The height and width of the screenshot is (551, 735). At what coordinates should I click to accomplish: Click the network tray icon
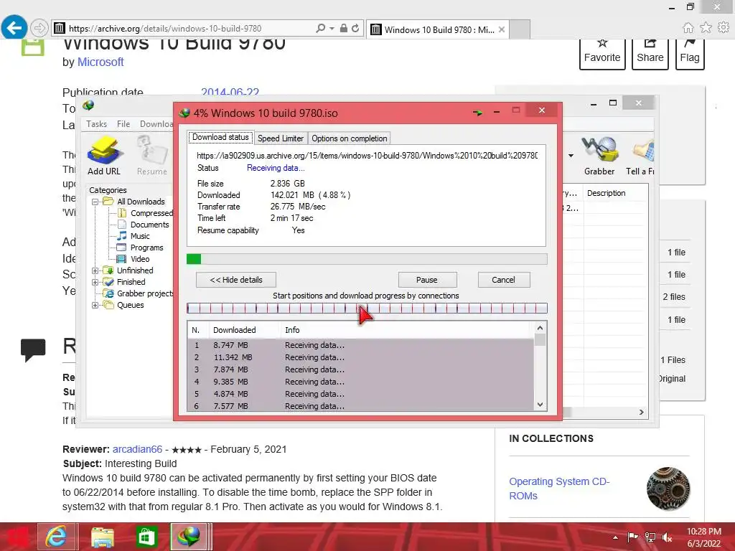pyautogui.click(x=650, y=537)
